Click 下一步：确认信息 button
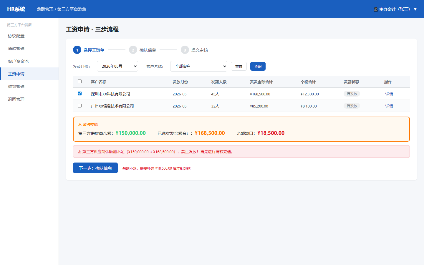 point(95,168)
